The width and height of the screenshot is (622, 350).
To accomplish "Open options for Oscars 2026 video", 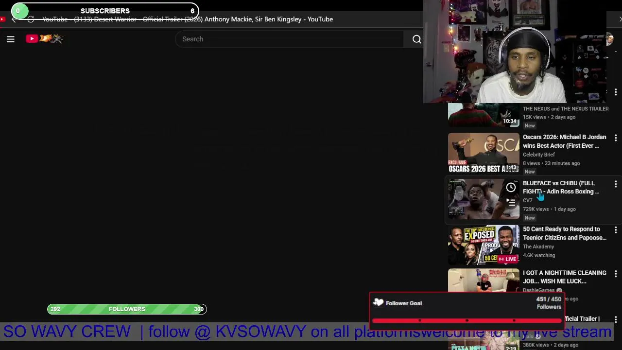I will click(x=616, y=138).
